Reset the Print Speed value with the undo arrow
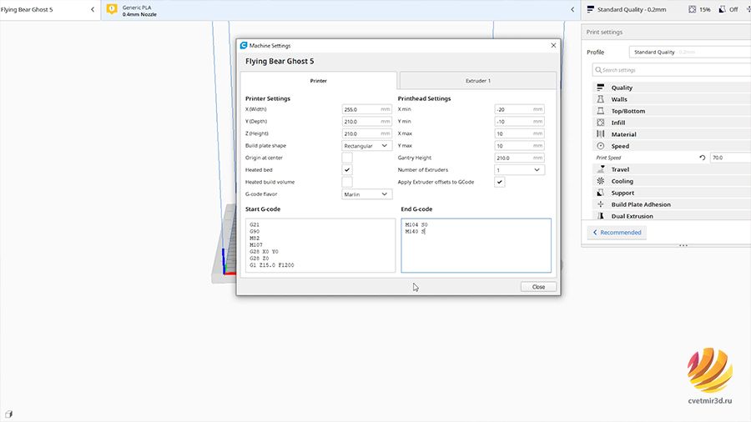751x422 pixels. (x=702, y=158)
